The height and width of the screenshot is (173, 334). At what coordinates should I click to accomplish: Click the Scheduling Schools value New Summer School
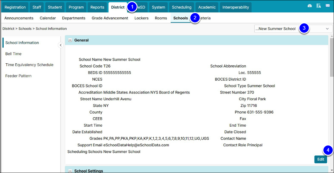(x=122, y=152)
